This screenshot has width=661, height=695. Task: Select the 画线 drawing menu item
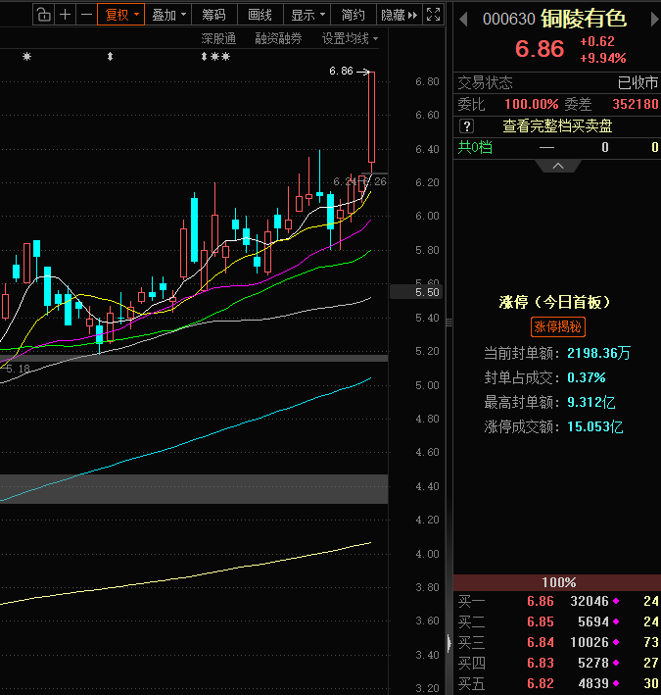[x=260, y=15]
